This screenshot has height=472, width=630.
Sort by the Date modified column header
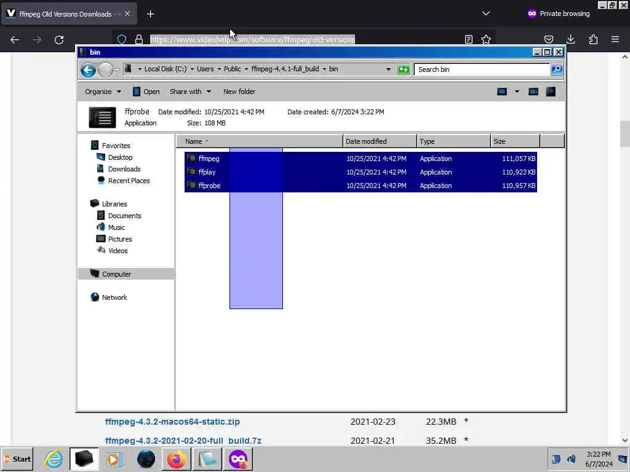click(x=380, y=141)
